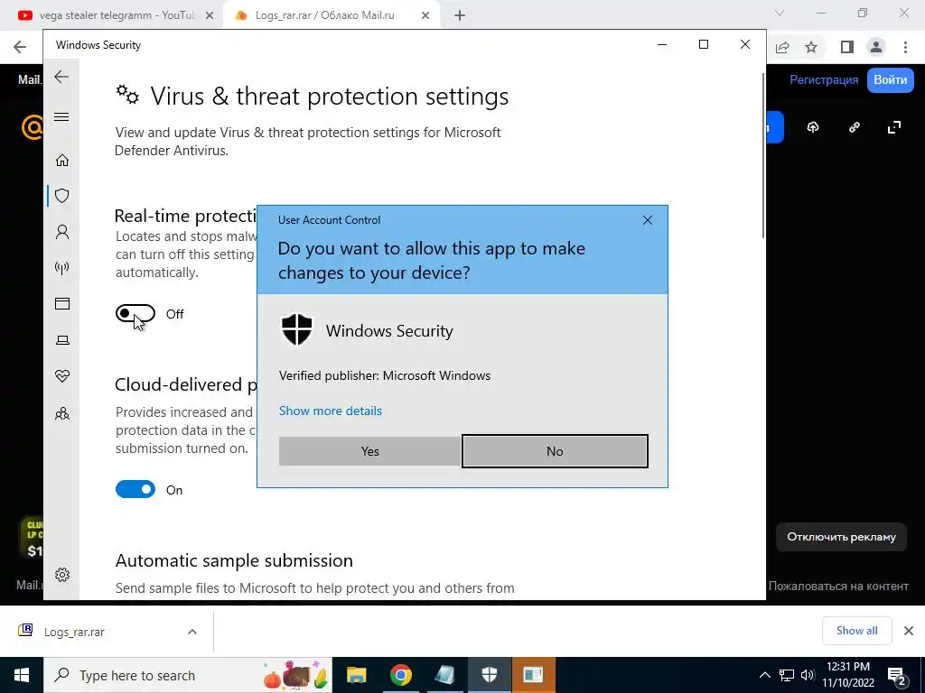
Task: Click Пожаловаться на контент link
Action: click(837, 586)
